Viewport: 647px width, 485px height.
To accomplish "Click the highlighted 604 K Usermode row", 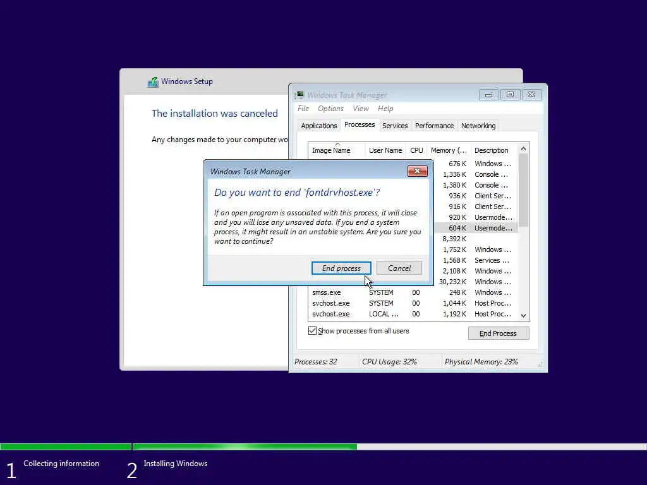I will click(x=476, y=228).
